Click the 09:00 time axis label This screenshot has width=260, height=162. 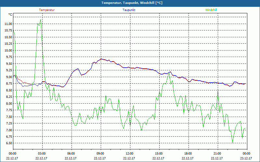100,153
